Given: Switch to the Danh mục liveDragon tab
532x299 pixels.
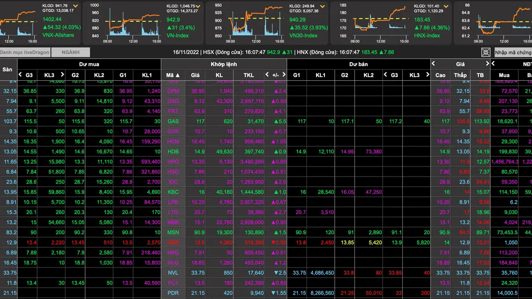Looking at the screenshot, I should click(x=25, y=52).
